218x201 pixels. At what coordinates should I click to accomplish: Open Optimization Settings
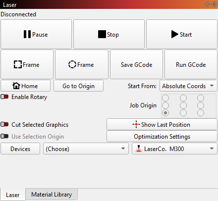(162, 137)
